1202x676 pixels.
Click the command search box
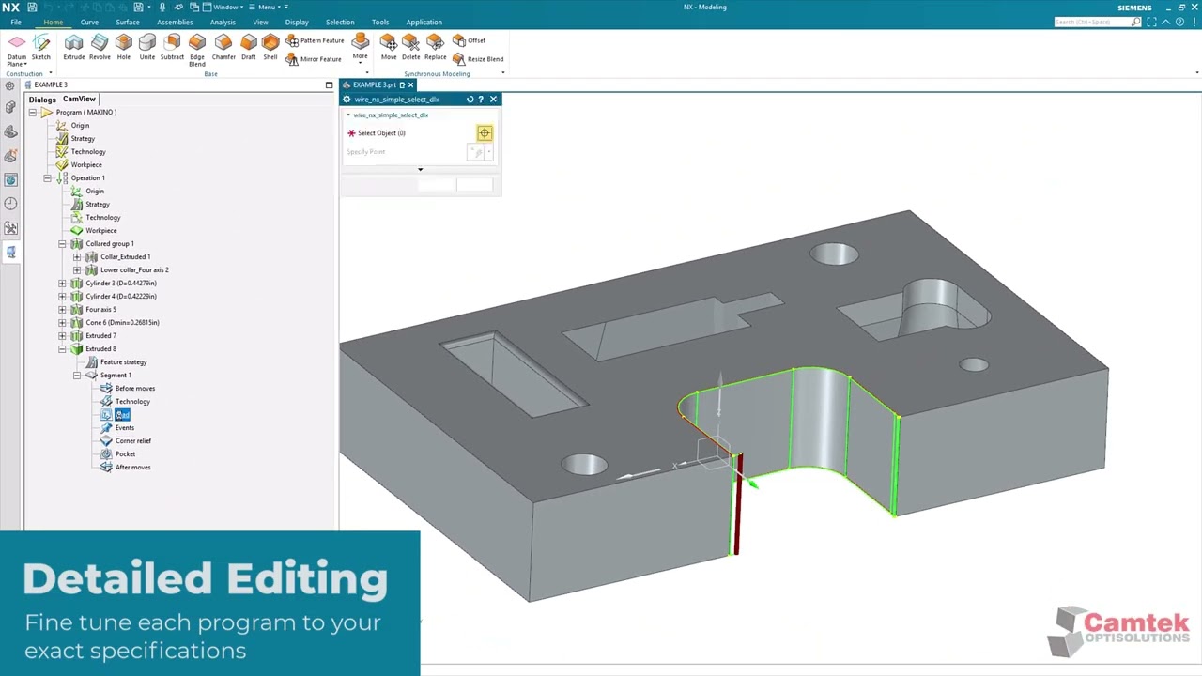[x=1097, y=22]
